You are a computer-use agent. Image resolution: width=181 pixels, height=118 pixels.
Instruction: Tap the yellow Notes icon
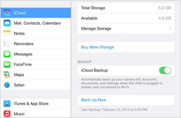(x=7, y=33)
